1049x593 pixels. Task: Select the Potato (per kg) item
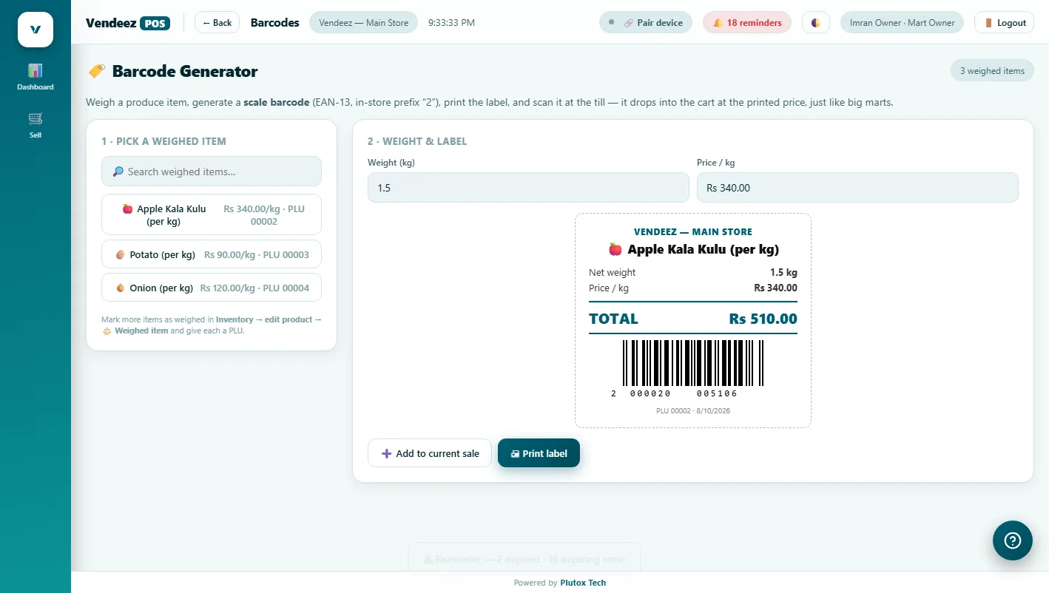pyautogui.click(x=212, y=254)
